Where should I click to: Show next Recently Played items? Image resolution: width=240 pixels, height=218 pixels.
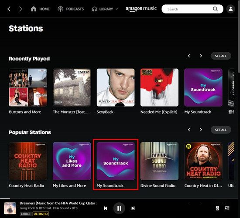click(x=201, y=56)
